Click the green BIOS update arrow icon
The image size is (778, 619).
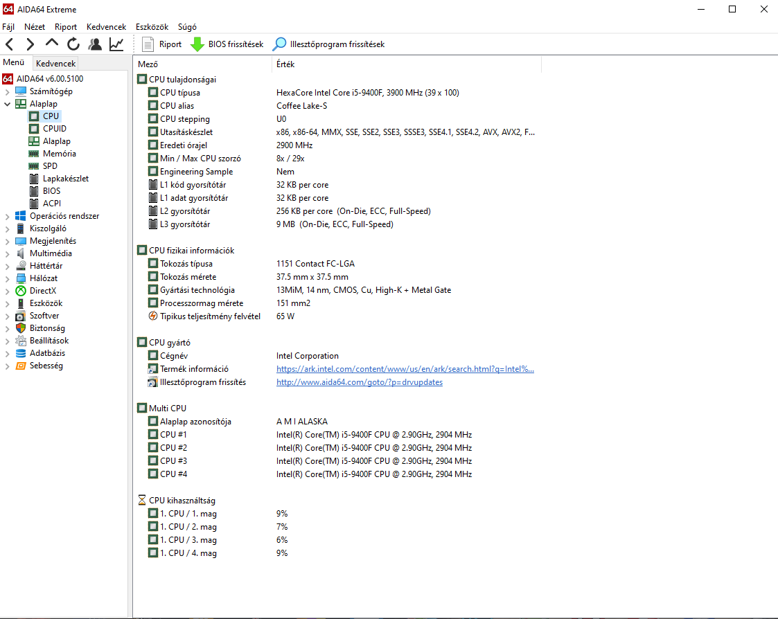pyautogui.click(x=197, y=44)
